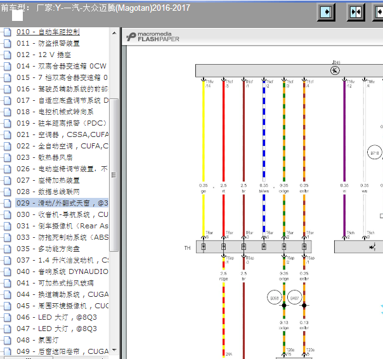Open 027 - 座椅加热装置 entry

click(48, 180)
